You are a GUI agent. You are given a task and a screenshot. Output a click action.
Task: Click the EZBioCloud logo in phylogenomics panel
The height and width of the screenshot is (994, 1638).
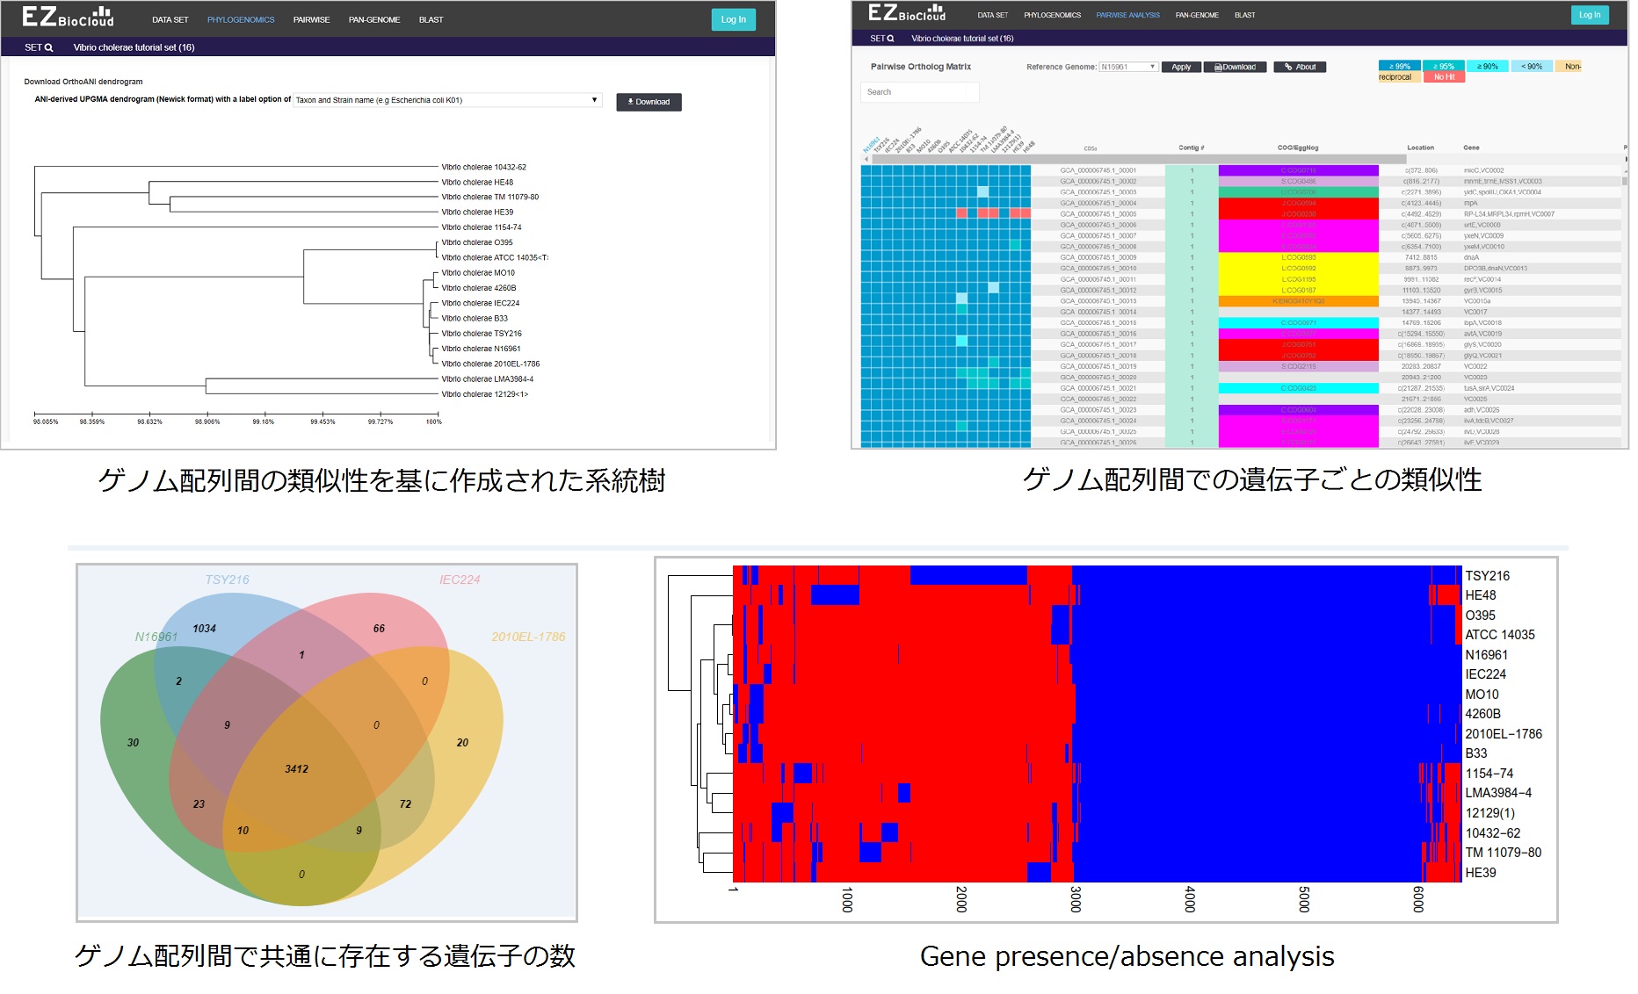tap(68, 18)
